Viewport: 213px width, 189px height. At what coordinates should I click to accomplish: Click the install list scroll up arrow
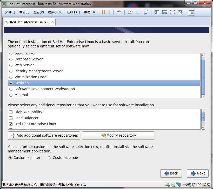click(x=203, y=55)
